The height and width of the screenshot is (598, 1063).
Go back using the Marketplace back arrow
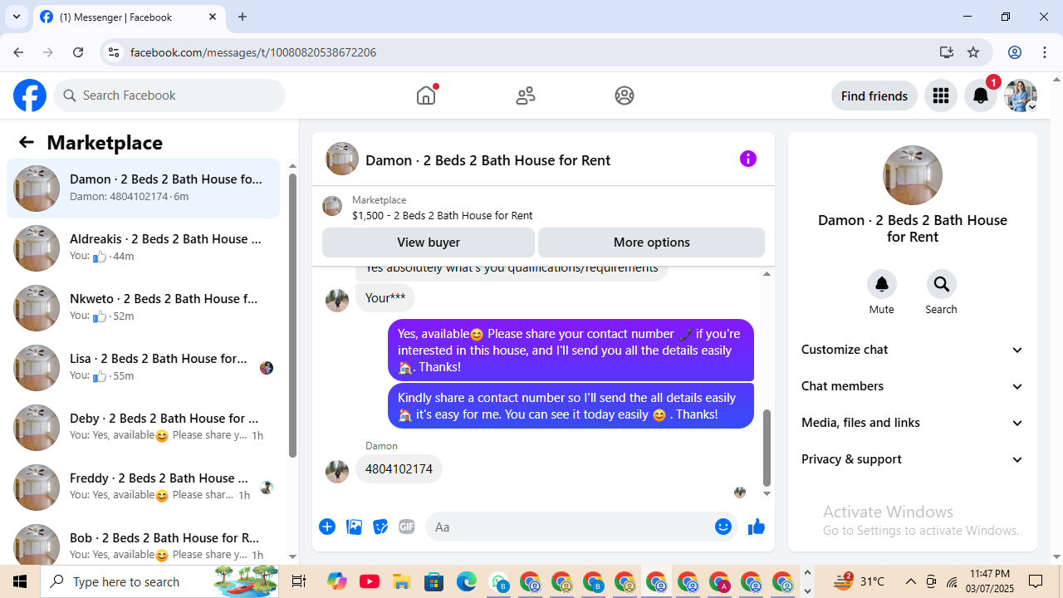point(27,142)
